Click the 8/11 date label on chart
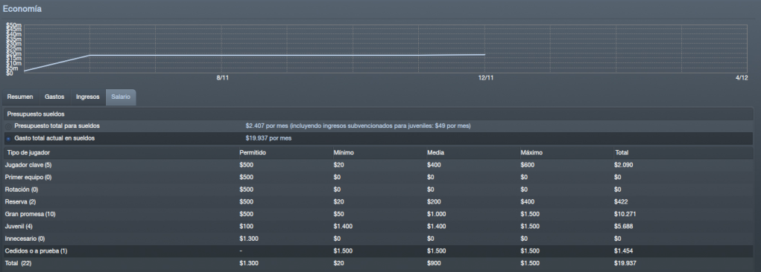Viewport: 761px width, 272px height. 222,77
